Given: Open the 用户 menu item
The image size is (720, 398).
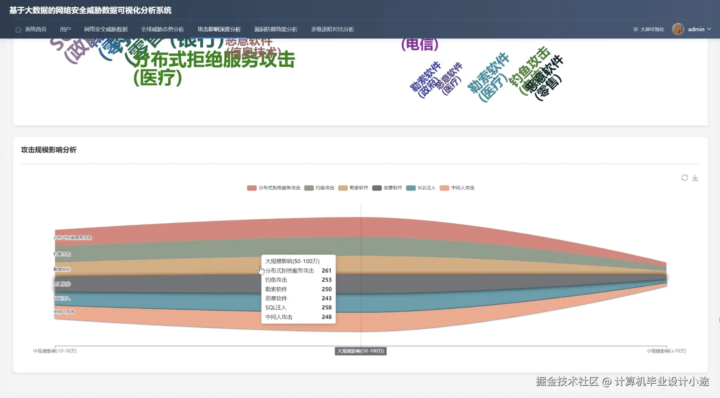Looking at the screenshot, I should (65, 29).
